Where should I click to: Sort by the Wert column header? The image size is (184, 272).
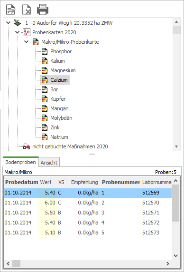point(46,182)
